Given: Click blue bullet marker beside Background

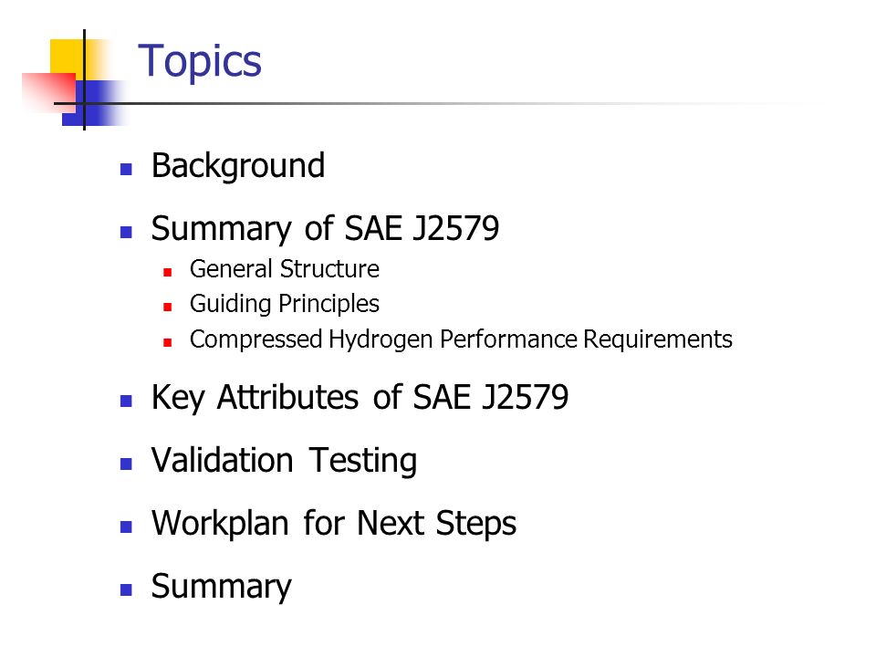Looking at the screenshot, I should click(126, 170).
